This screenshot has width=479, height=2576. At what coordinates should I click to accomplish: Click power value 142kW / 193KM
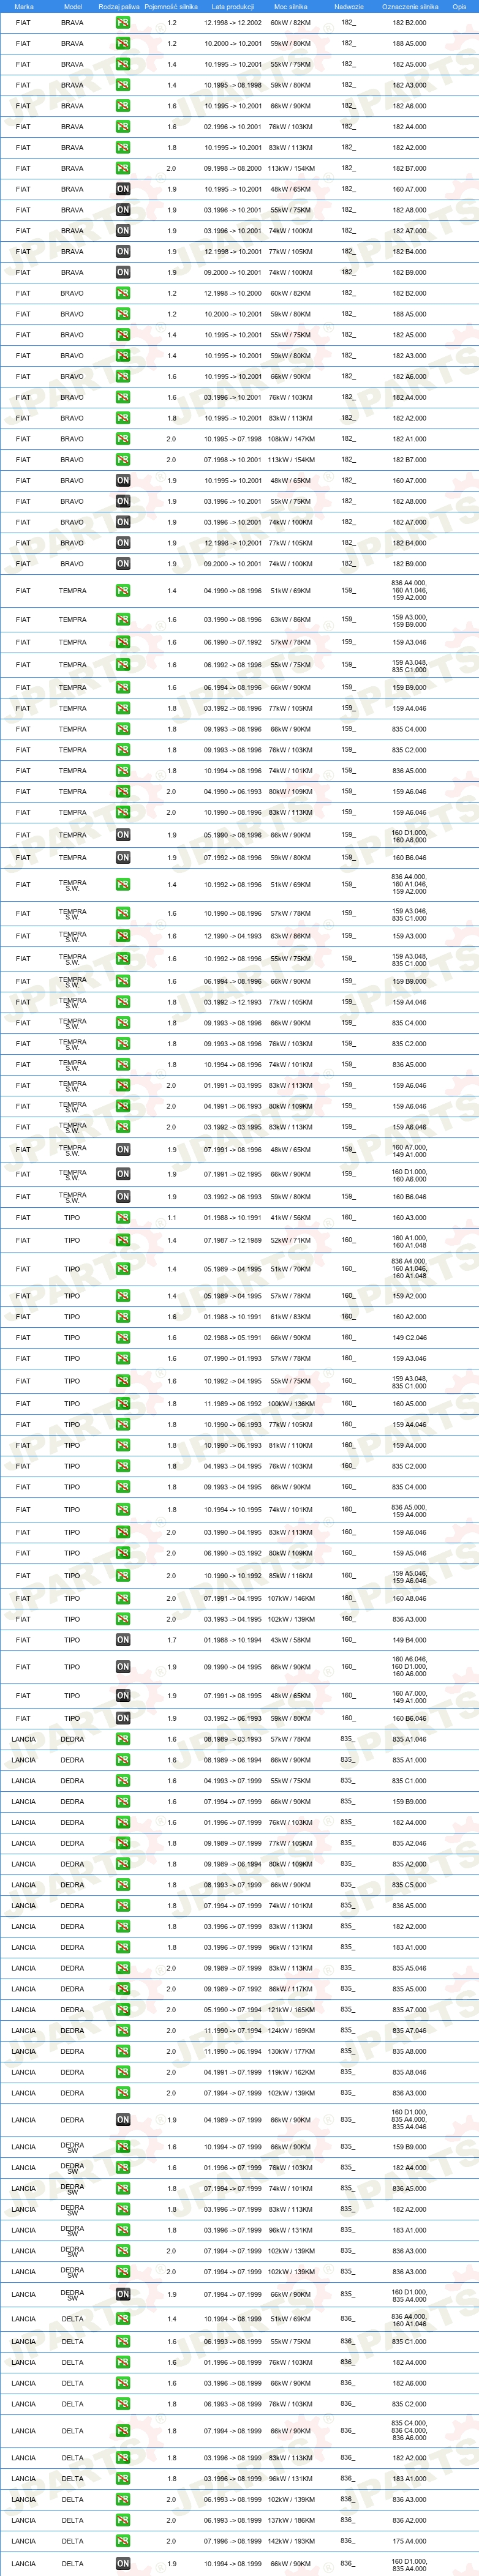[291, 2541]
